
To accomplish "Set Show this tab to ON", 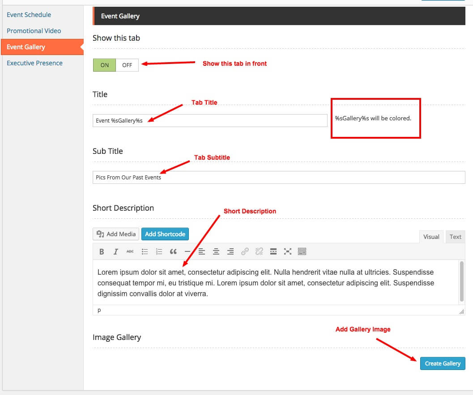I will pos(104,65).
